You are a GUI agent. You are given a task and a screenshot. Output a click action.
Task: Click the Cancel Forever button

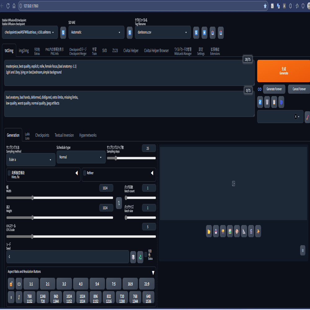coord(299,89)
